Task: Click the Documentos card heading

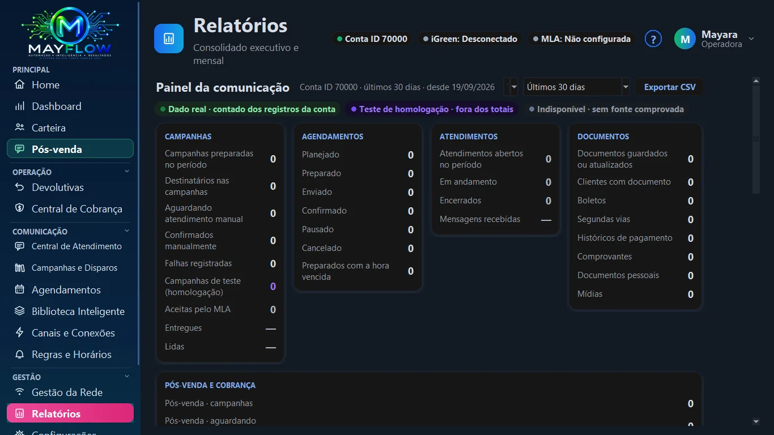Action: (x=603, y=137)
